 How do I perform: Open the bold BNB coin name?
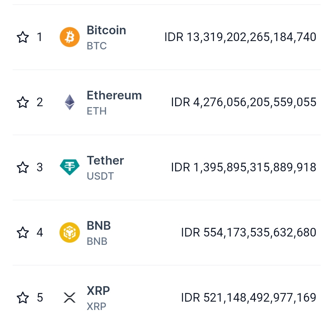coord(99,226)
